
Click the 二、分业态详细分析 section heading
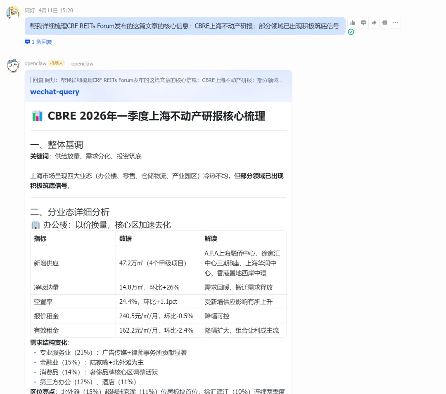click(70, 212)
